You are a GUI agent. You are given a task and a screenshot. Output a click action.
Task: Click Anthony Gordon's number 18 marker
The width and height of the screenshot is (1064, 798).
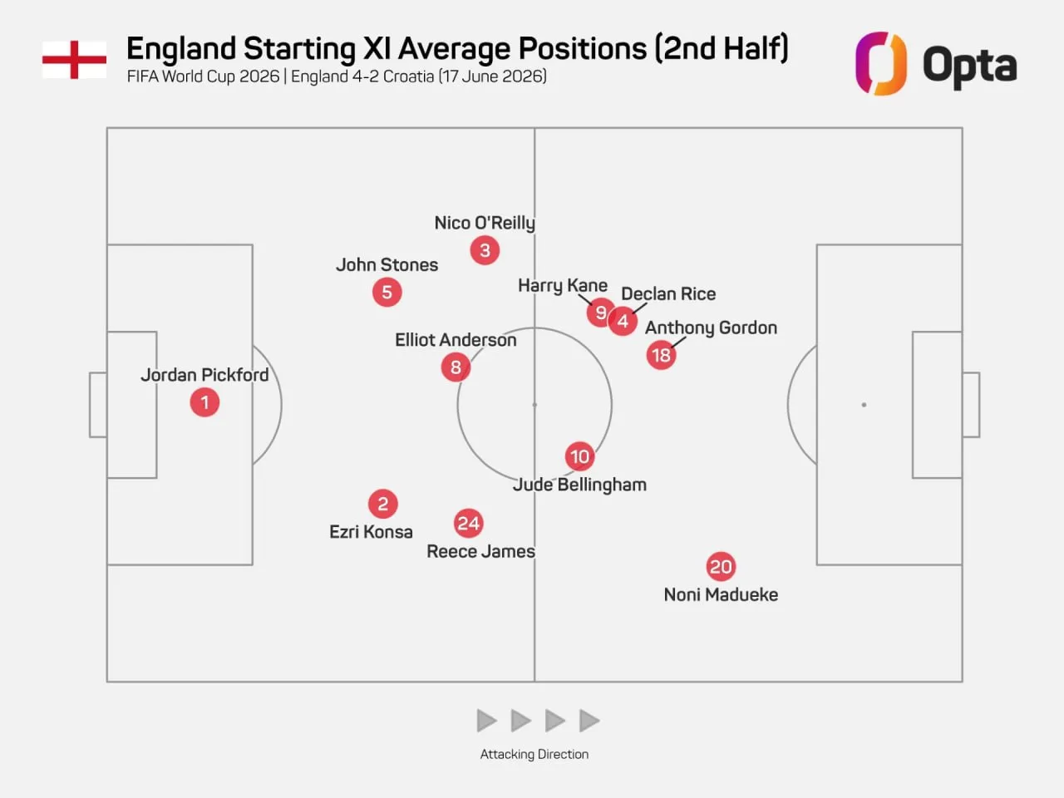coord(661,355)
